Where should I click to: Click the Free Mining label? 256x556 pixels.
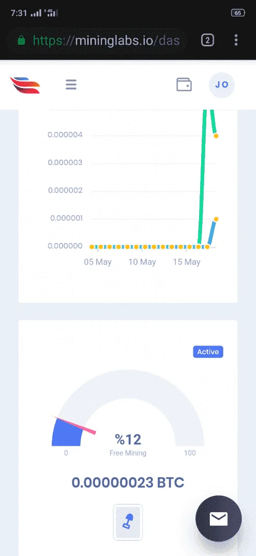128,453
